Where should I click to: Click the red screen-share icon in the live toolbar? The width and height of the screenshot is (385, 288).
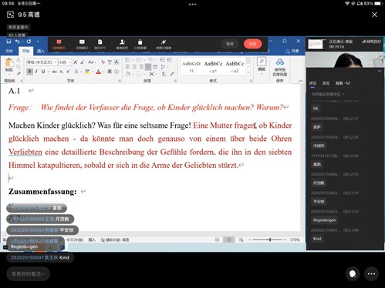coord(59,42)
